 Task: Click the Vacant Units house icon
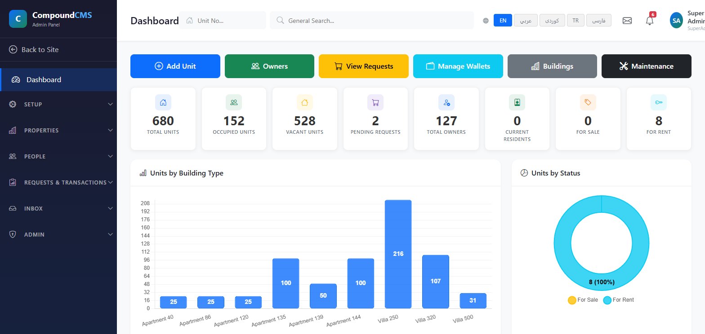[x=305, y=102]
